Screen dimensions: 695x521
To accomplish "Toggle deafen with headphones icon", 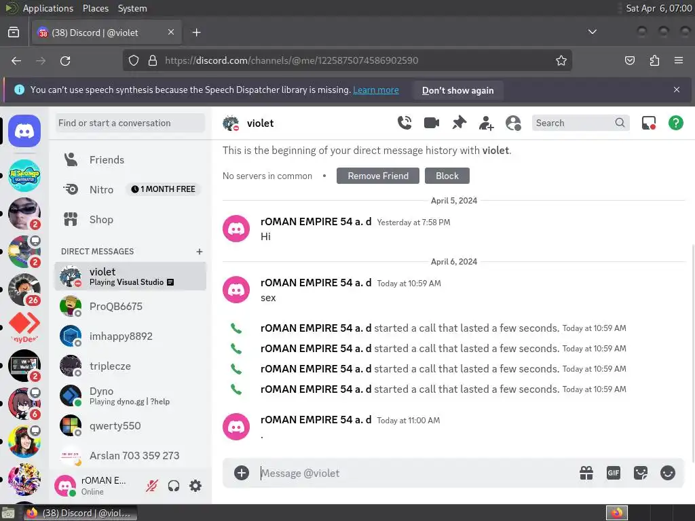I will [174, 486].
